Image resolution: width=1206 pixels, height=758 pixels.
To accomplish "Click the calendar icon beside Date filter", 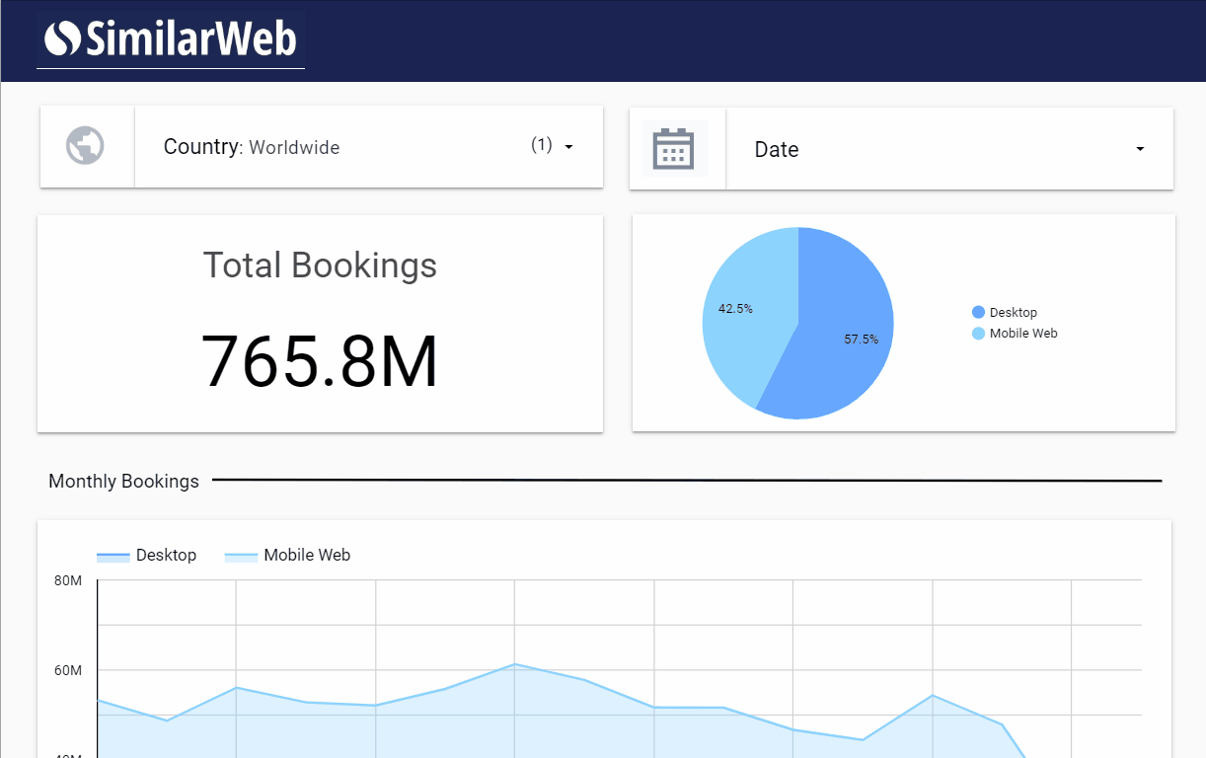I will click(x=675, y=147).
